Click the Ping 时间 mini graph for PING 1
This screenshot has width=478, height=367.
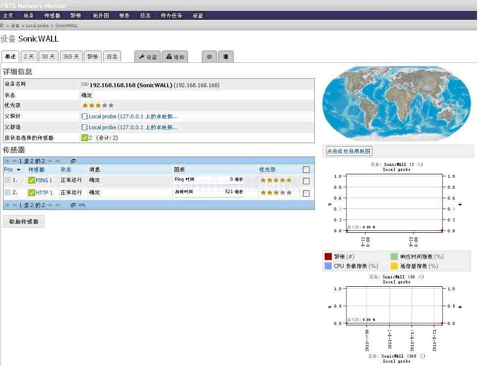point(209,180)
